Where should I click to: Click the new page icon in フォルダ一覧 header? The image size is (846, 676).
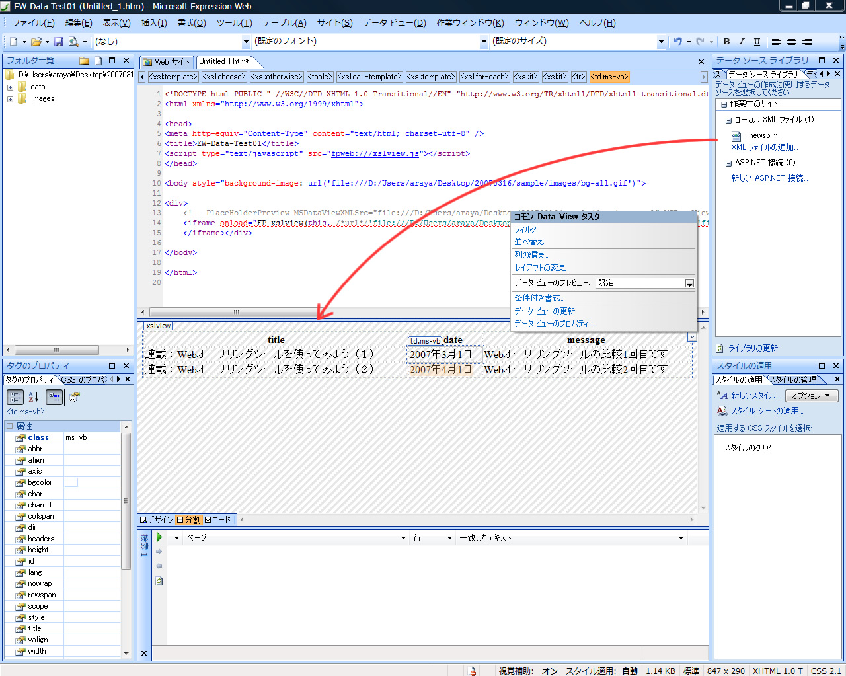(x=98, y=61)
